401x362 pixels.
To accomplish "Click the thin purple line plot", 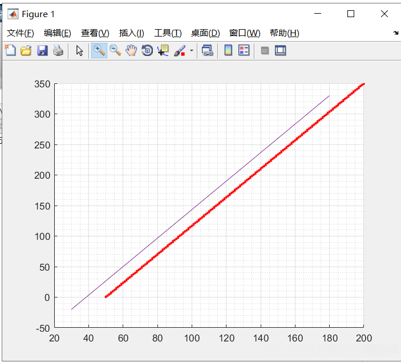I will [200, 203].
